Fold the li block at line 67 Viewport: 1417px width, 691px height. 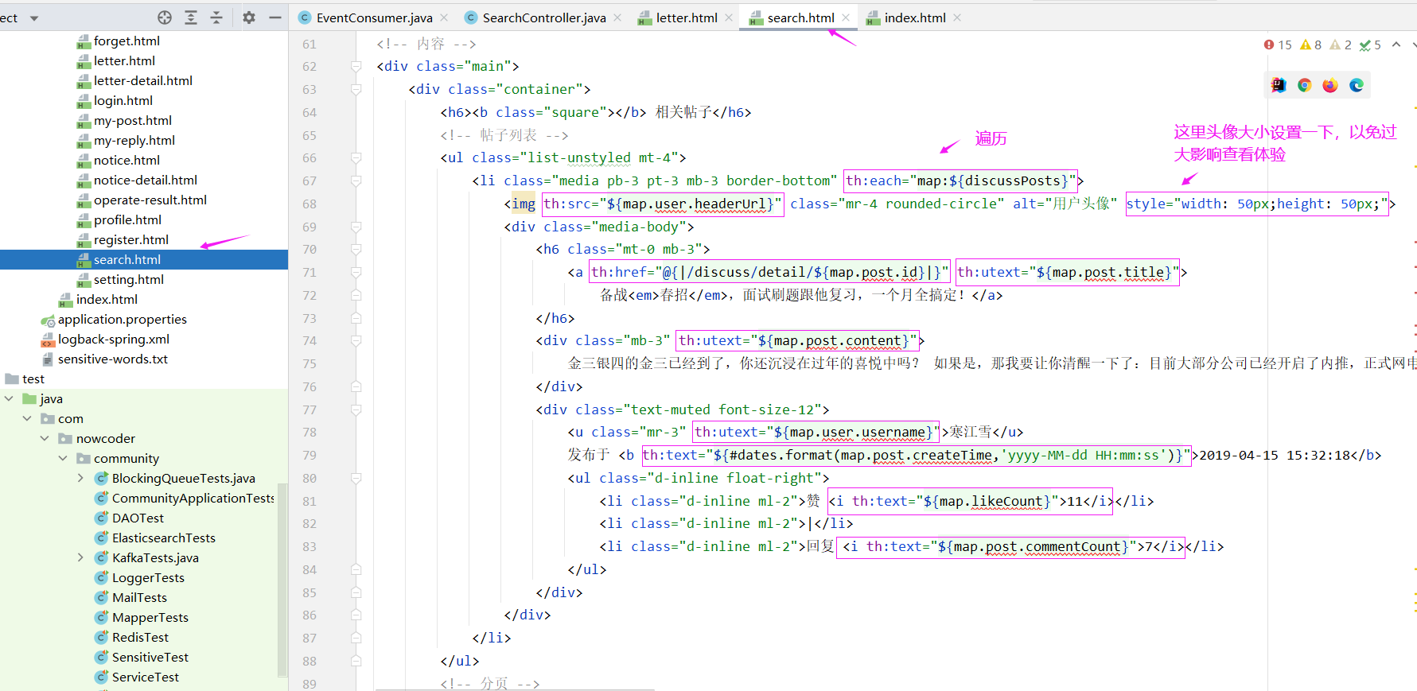[356, 181]
